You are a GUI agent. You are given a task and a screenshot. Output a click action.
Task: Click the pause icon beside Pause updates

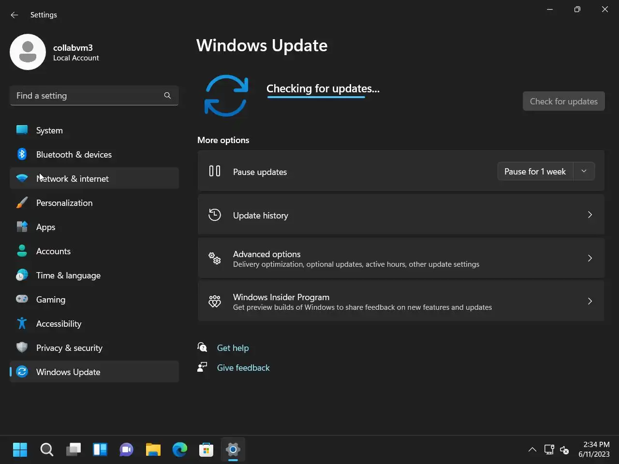[215, 171]
